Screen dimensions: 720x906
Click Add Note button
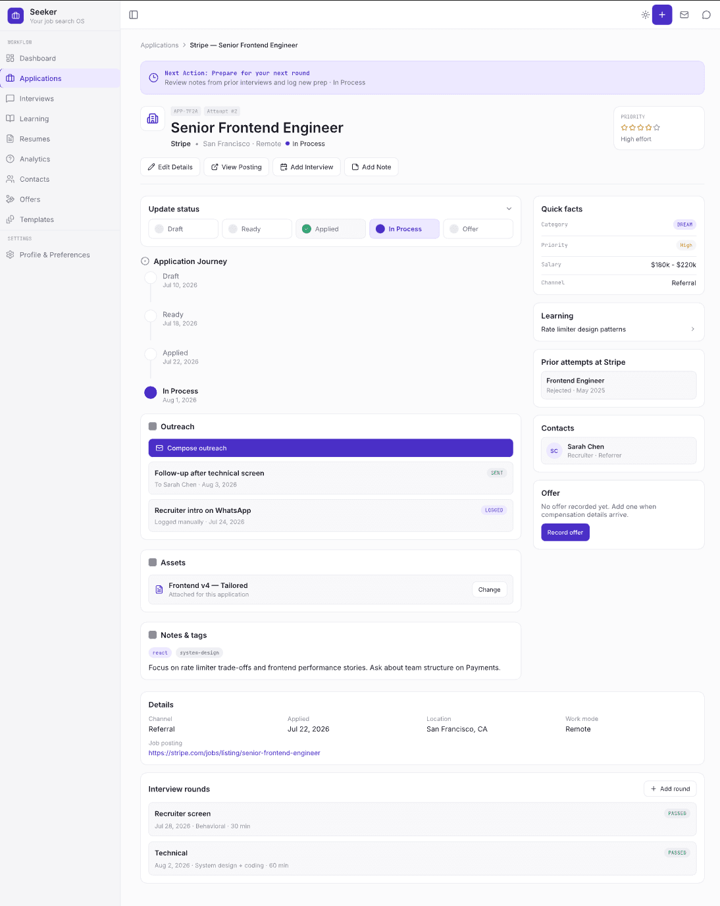371,167
